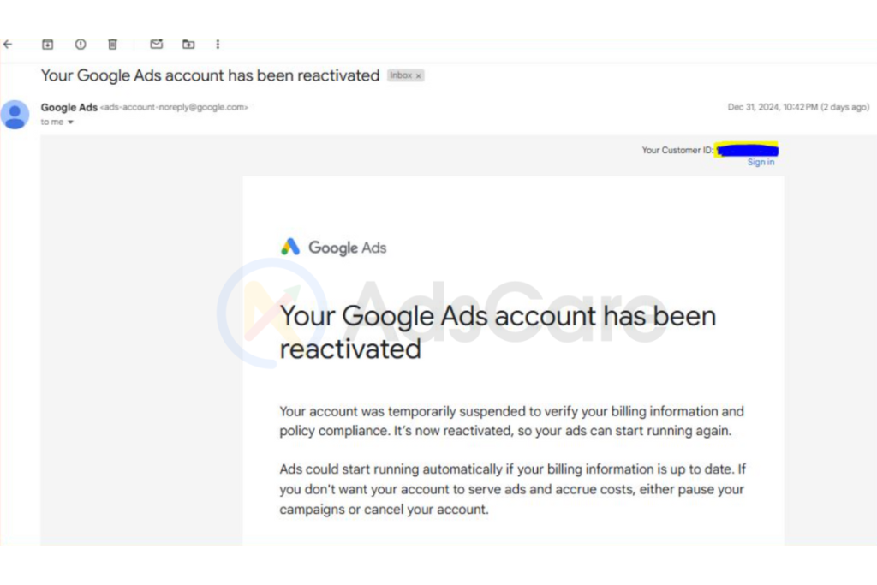
Task: Expand recipient details arrow next to 'to me'
Action: 70,122
